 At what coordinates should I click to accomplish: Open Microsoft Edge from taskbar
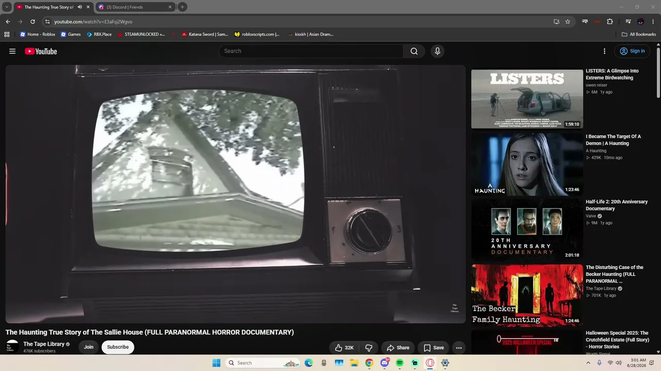click(309, 363)
